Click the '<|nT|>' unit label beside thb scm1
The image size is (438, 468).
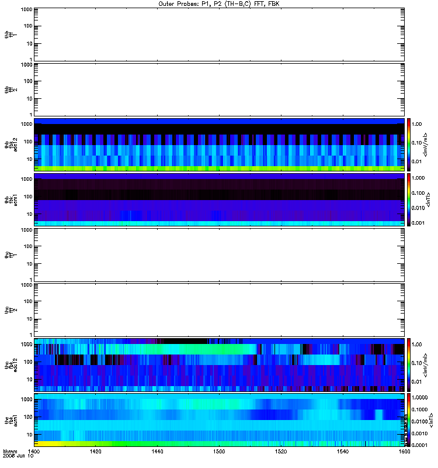pos(428,199)
